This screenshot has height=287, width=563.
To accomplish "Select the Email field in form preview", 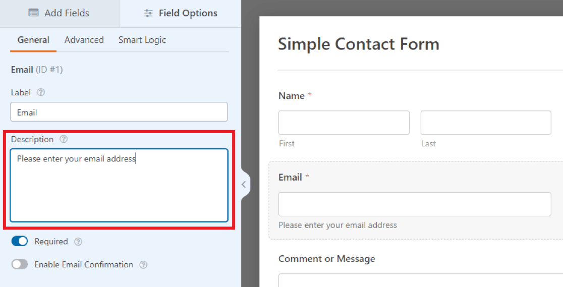I will (415, 204).
